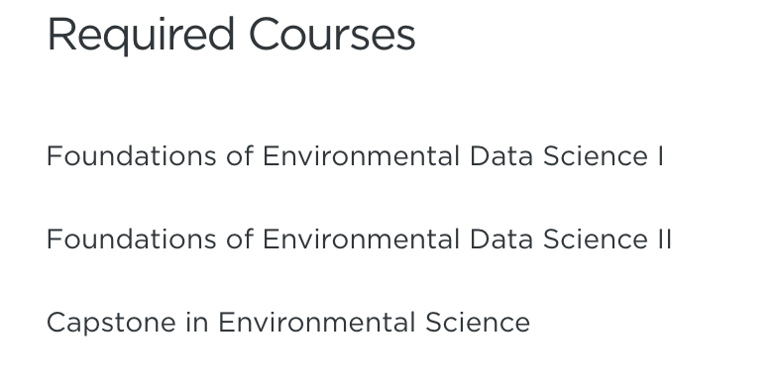Click Science in the second course title
Screen dimensions: 775x384
click(x=596, y=240)
